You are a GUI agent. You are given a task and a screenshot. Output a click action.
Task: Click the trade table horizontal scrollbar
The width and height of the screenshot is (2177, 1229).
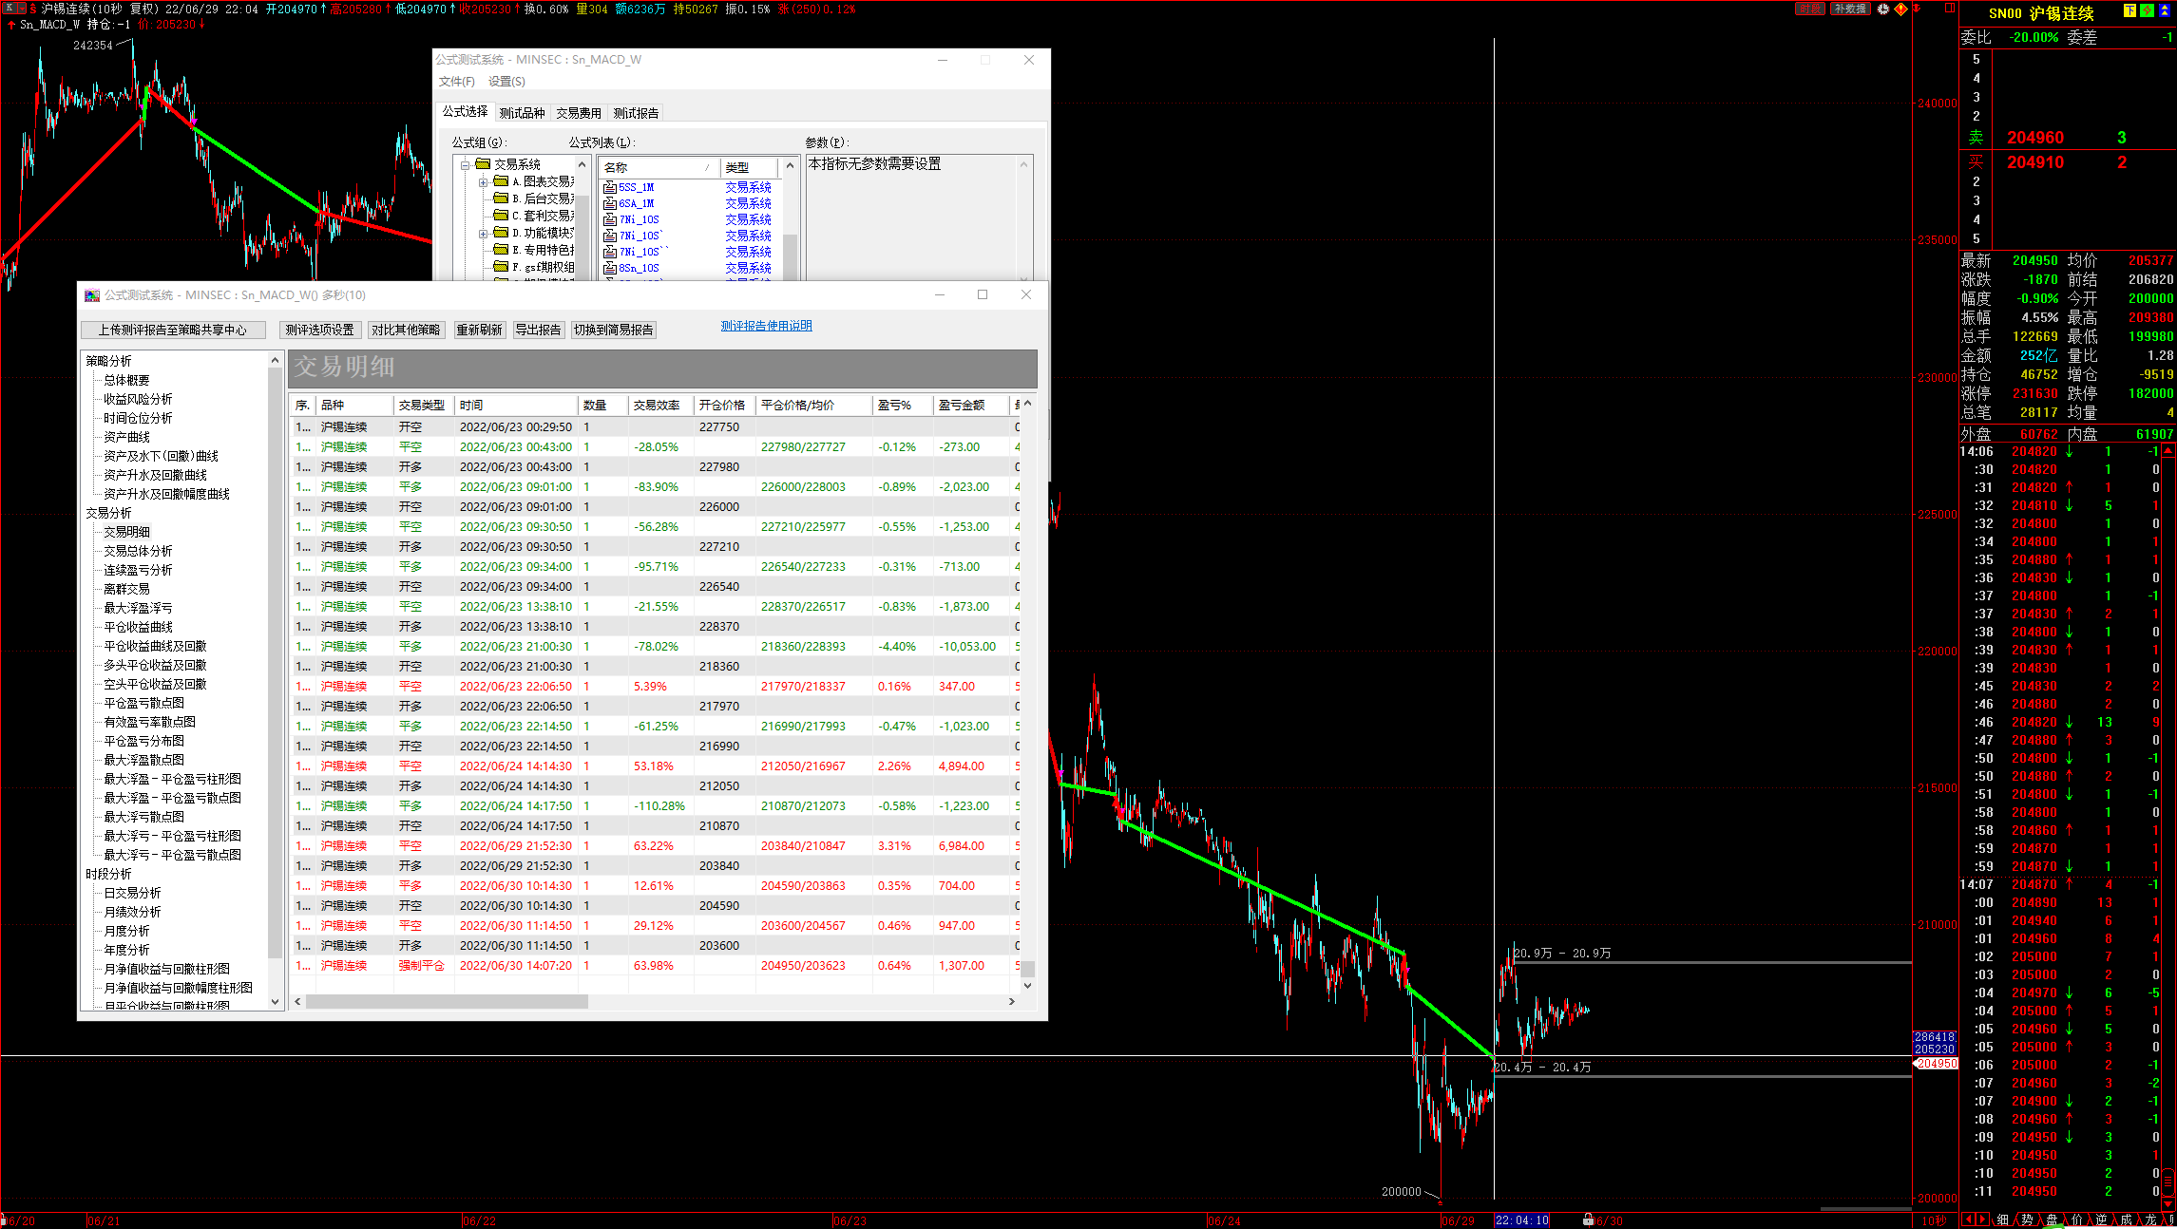(447, 1001)
